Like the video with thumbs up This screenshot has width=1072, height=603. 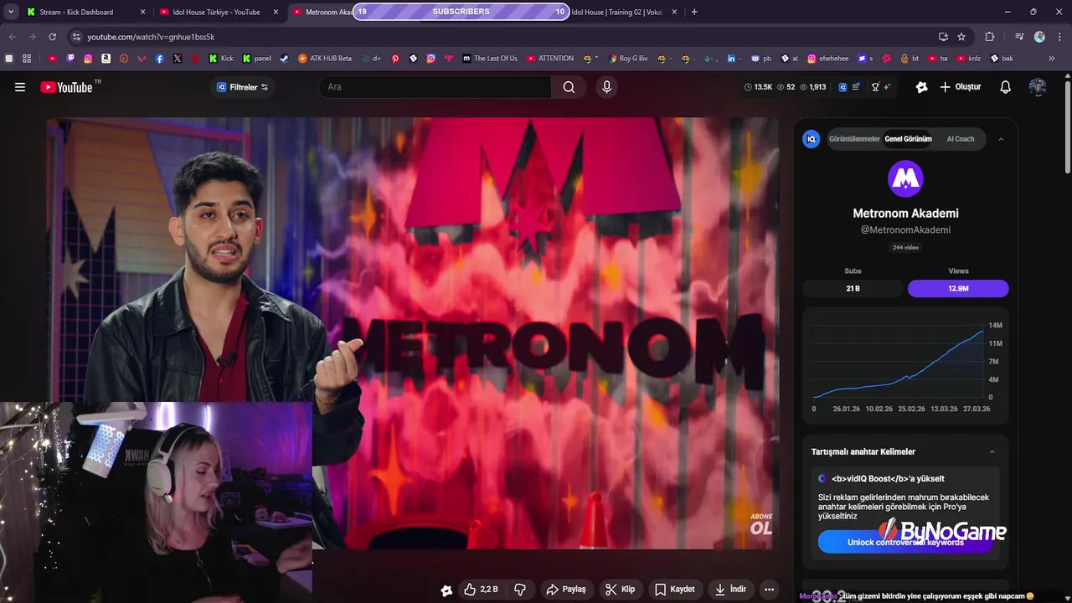(x=482, y=590)
